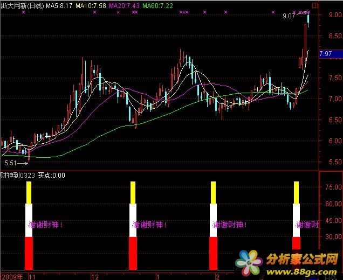This screenshot has width=343, height=280.
Task: Click the red split-window icon at the chart's top-right
Action: coord(315,5)
